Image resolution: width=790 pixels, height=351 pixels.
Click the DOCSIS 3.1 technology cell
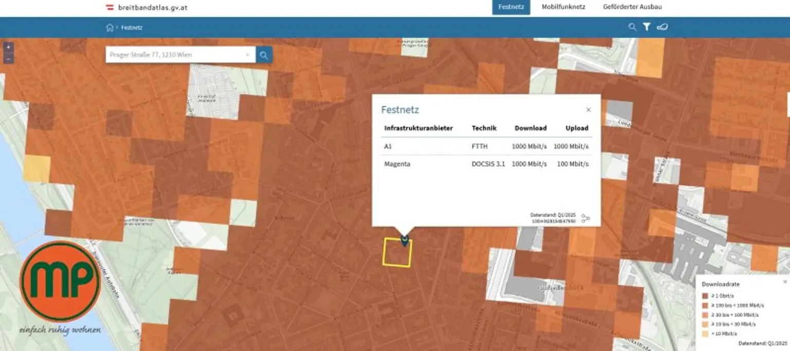[488, 164]
